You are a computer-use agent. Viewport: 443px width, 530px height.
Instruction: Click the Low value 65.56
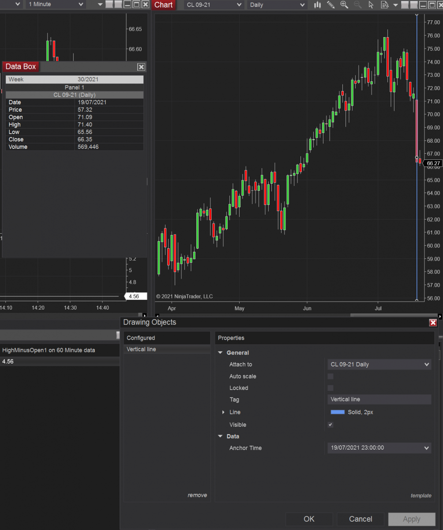click(x=85, y=132)
